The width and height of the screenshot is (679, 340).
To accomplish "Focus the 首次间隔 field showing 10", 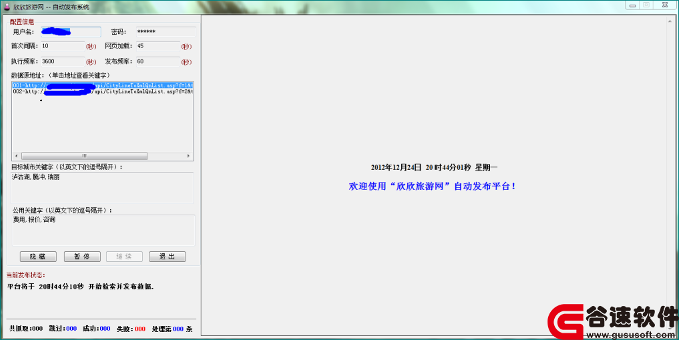I will click(63, 46).
